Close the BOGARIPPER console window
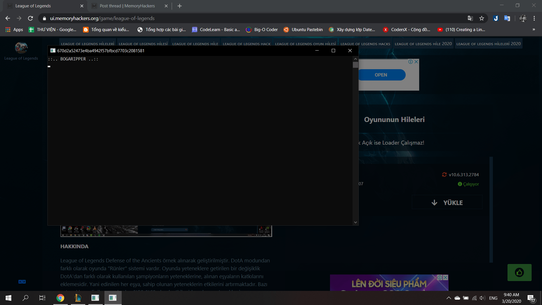Screen dimensions: 542x305 click(350, 51)
